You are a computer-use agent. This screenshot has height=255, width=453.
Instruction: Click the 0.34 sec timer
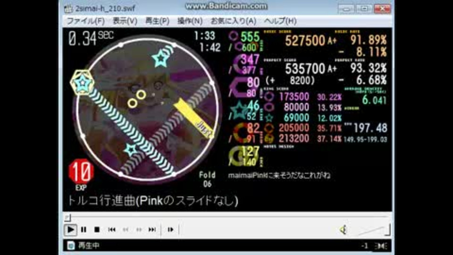point(91,38)
